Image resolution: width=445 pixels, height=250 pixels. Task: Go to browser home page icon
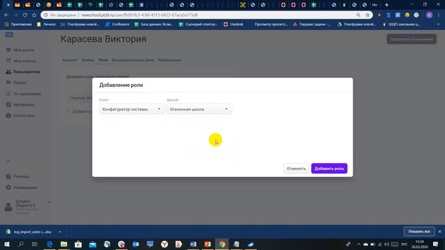[x=34, y=15]
